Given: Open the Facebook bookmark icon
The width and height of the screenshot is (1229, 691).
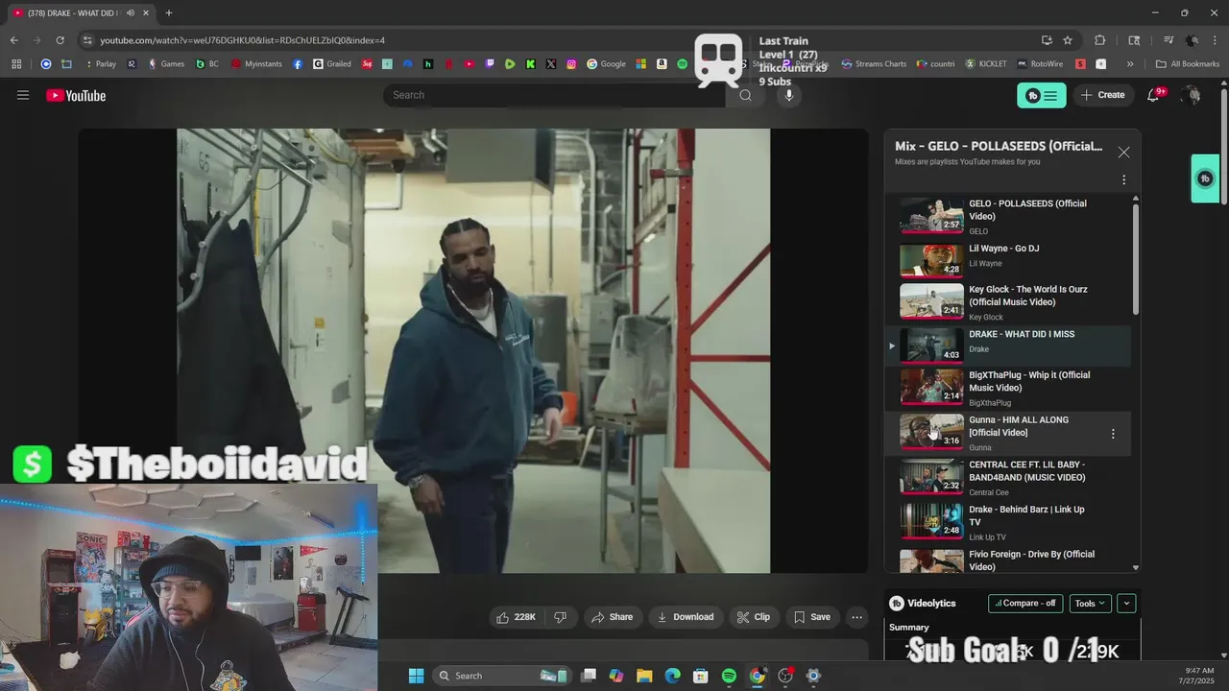Looking at the screenshot, I should coord(298,64).
